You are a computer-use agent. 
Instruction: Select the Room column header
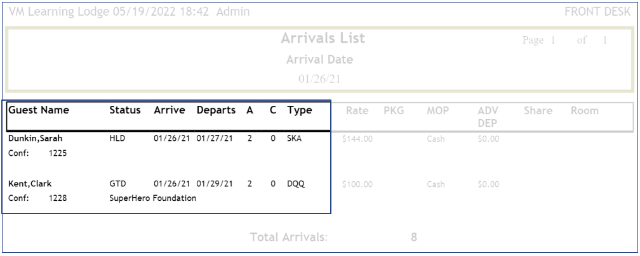pyautogui.click(x=585, y=111)
